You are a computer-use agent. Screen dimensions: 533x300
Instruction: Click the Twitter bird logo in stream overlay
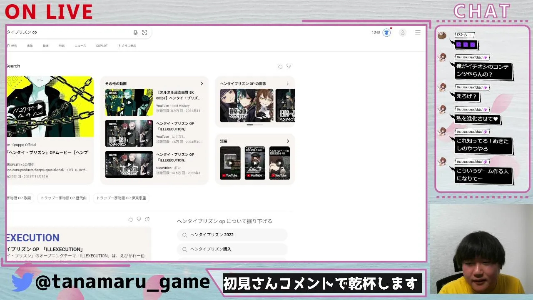pyautogui.click(x=22, y=282)
